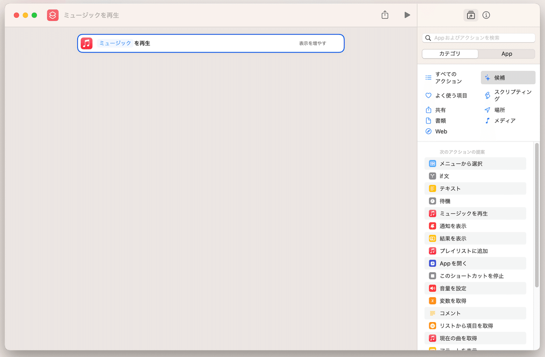Add 待機 action label

[x=445, y=201]
